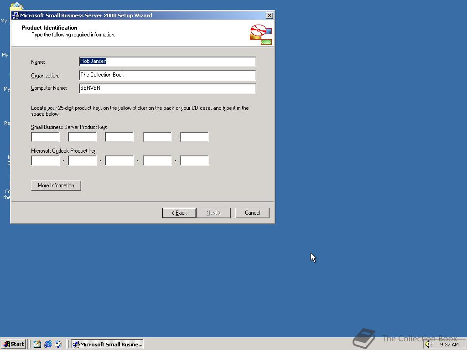467x350 pixels.
Task: Click Small Business Server Product key label
Action: tap(69, 127)
